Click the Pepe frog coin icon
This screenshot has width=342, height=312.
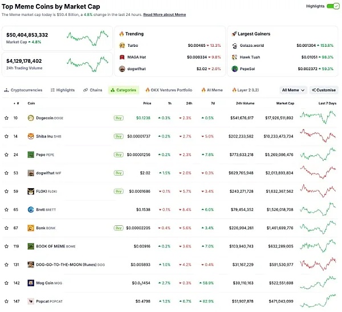point(31,155)
